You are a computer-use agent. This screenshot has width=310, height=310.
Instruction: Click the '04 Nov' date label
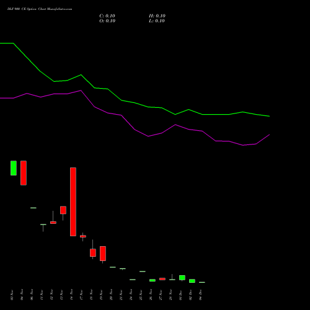coord(22,295)
